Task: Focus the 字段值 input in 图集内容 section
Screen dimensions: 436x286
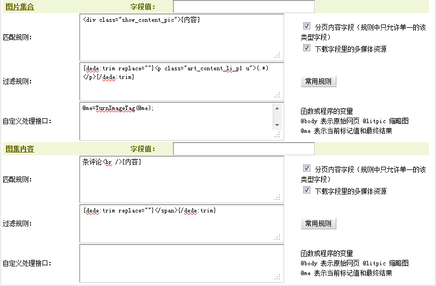Action: 243,149
